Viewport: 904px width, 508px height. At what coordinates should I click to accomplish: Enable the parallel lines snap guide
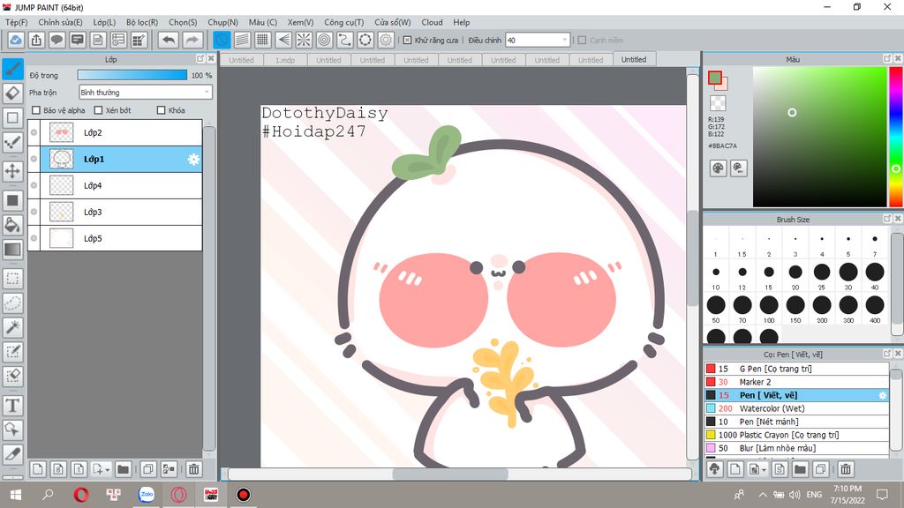[x=242, y=40]
